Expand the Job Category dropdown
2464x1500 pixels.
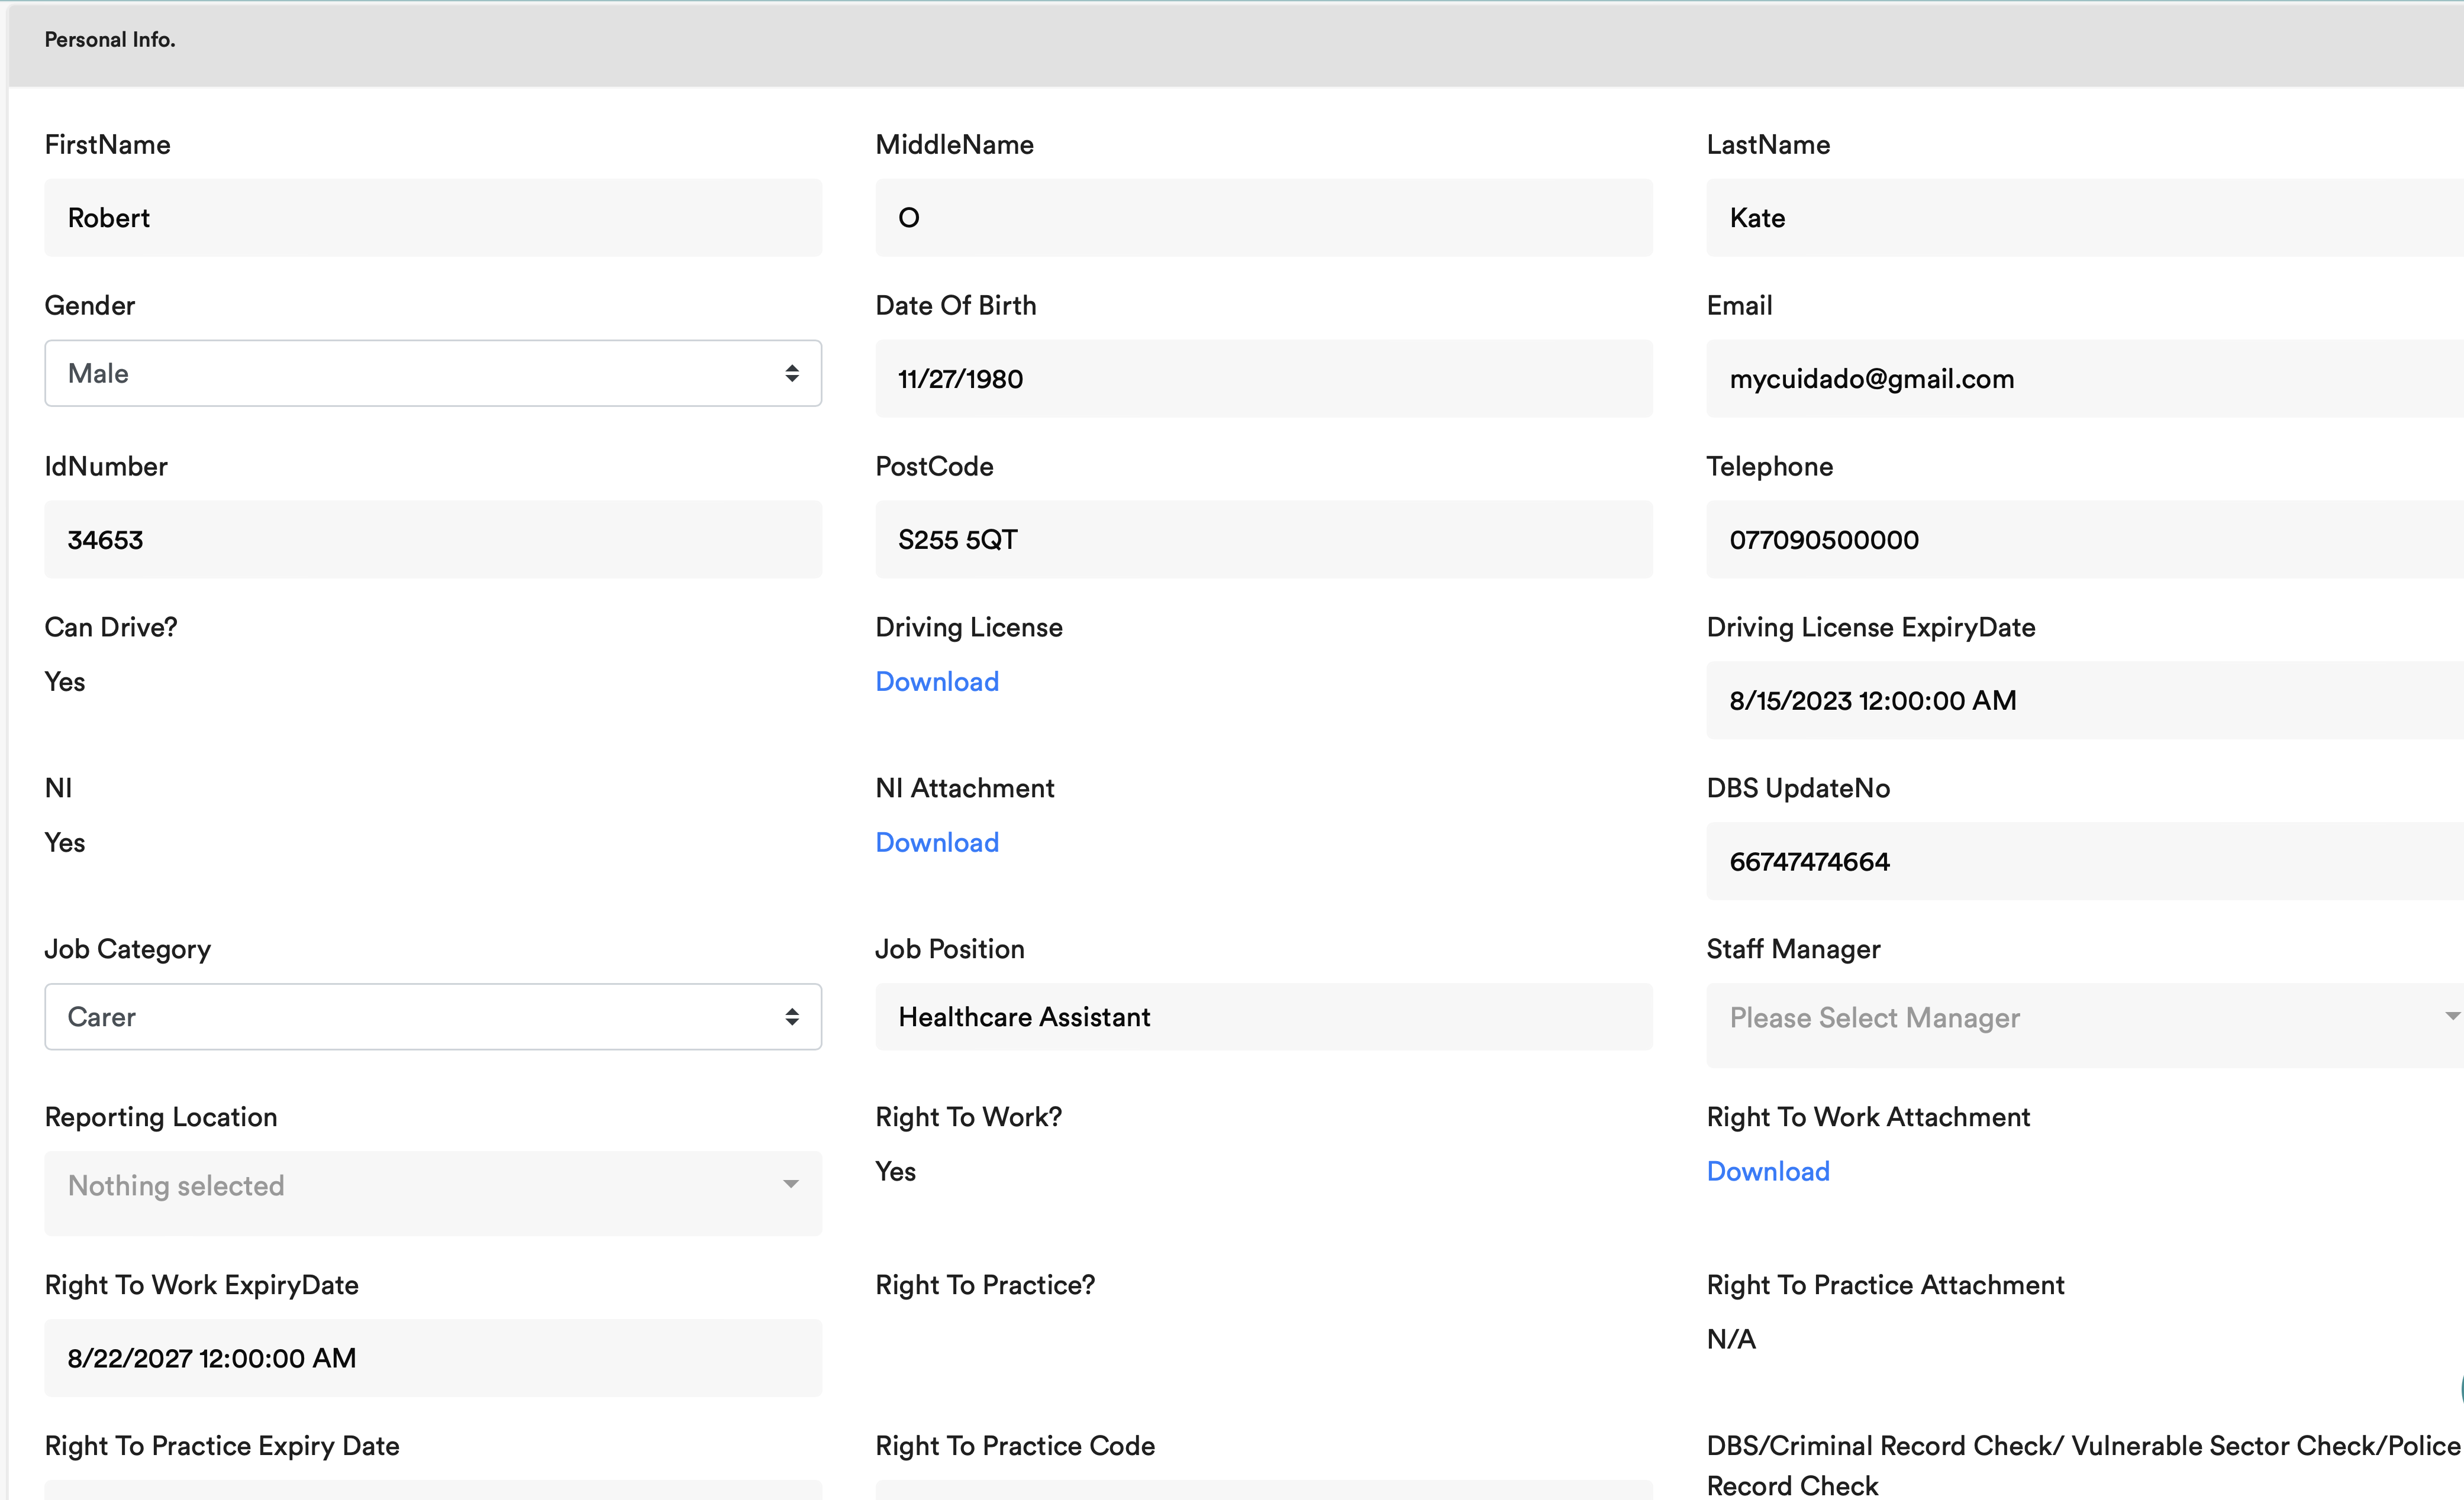point(432,1016)
